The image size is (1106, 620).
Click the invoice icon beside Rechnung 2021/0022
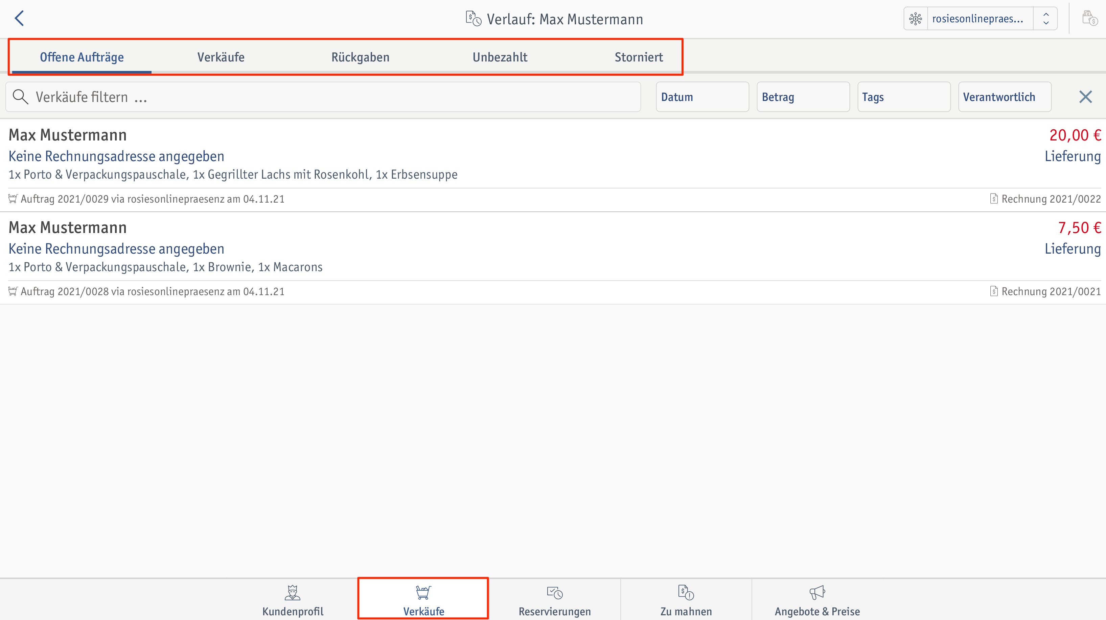[993, 199]
